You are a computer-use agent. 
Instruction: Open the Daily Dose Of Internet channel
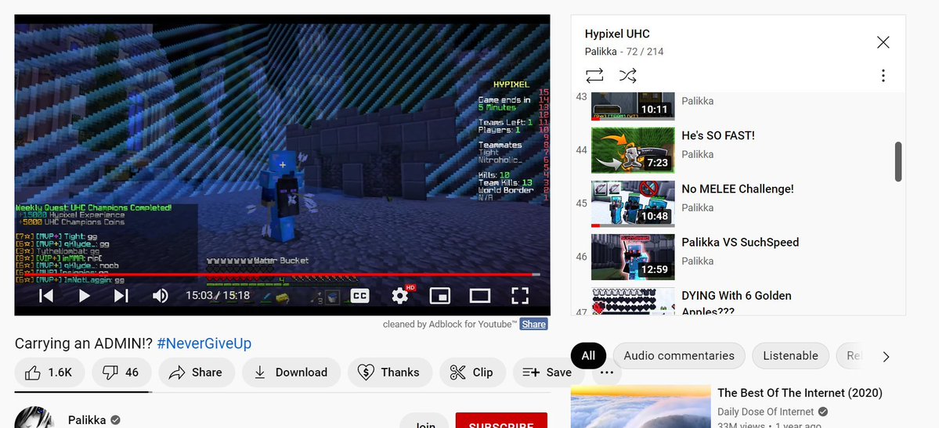point(766,412)
